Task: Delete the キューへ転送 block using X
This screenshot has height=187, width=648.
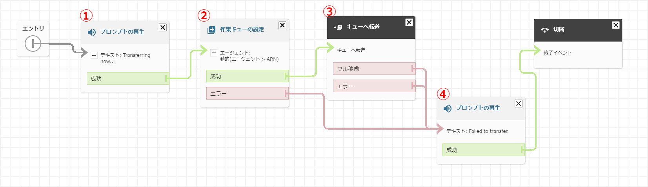Action: pos(409,22)
